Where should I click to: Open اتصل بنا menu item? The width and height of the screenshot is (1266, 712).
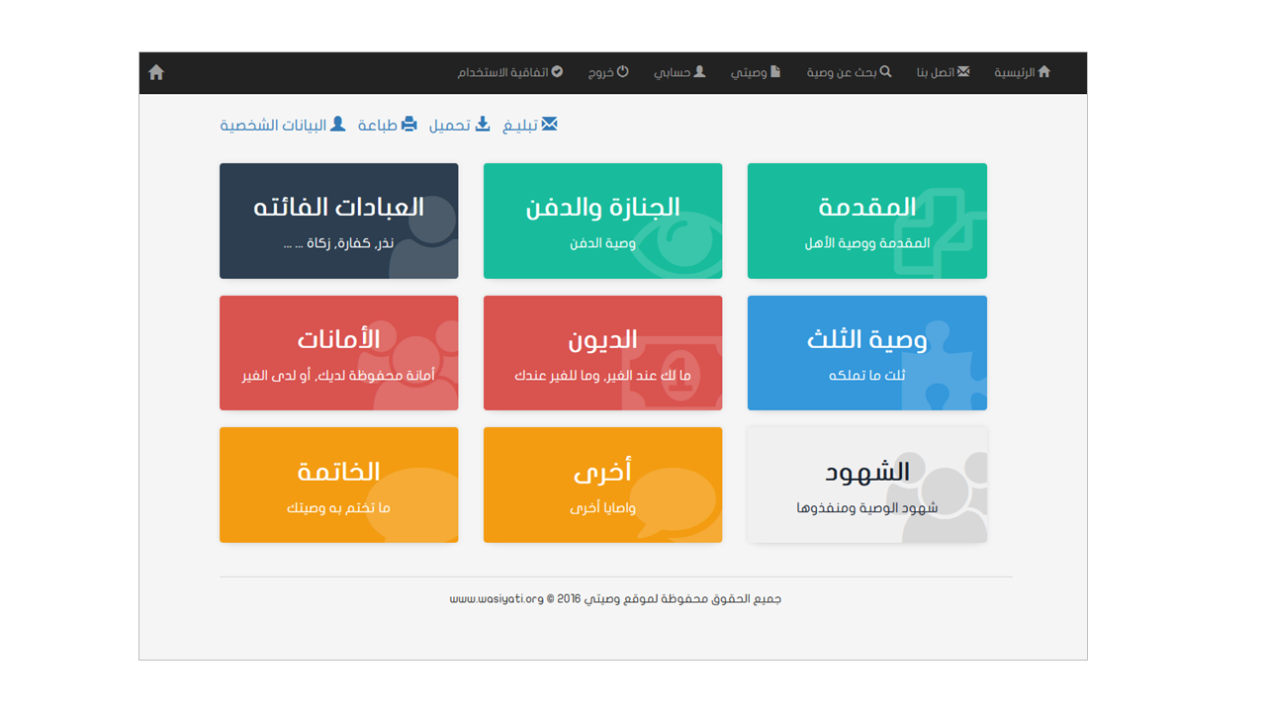coord(942,72)
